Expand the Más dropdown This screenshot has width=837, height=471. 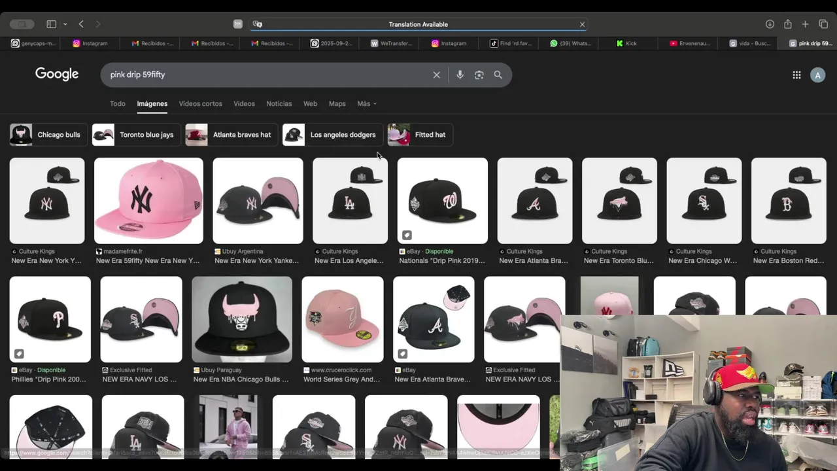367,103
